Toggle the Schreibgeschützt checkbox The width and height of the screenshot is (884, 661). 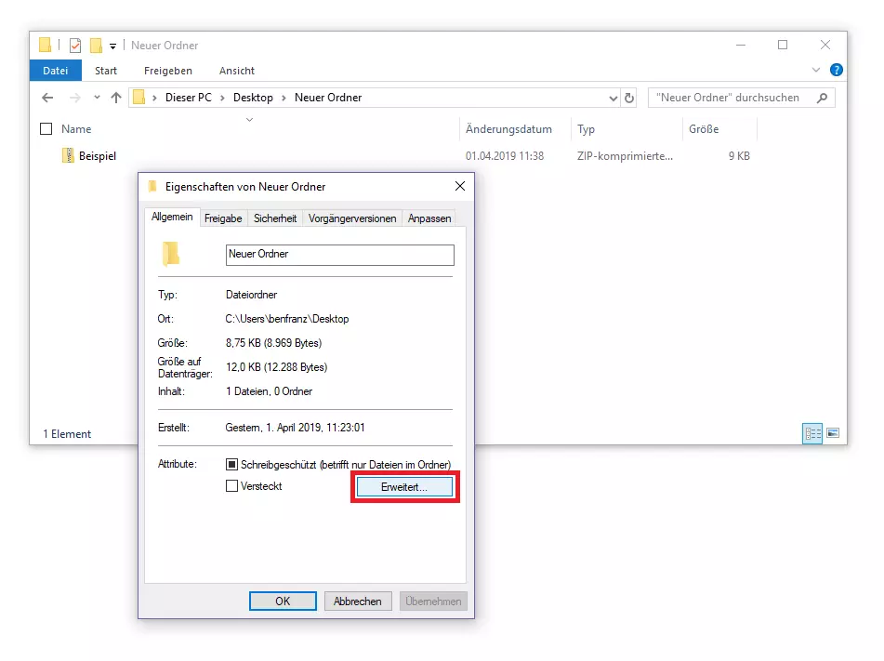click(x=231, y=465)
